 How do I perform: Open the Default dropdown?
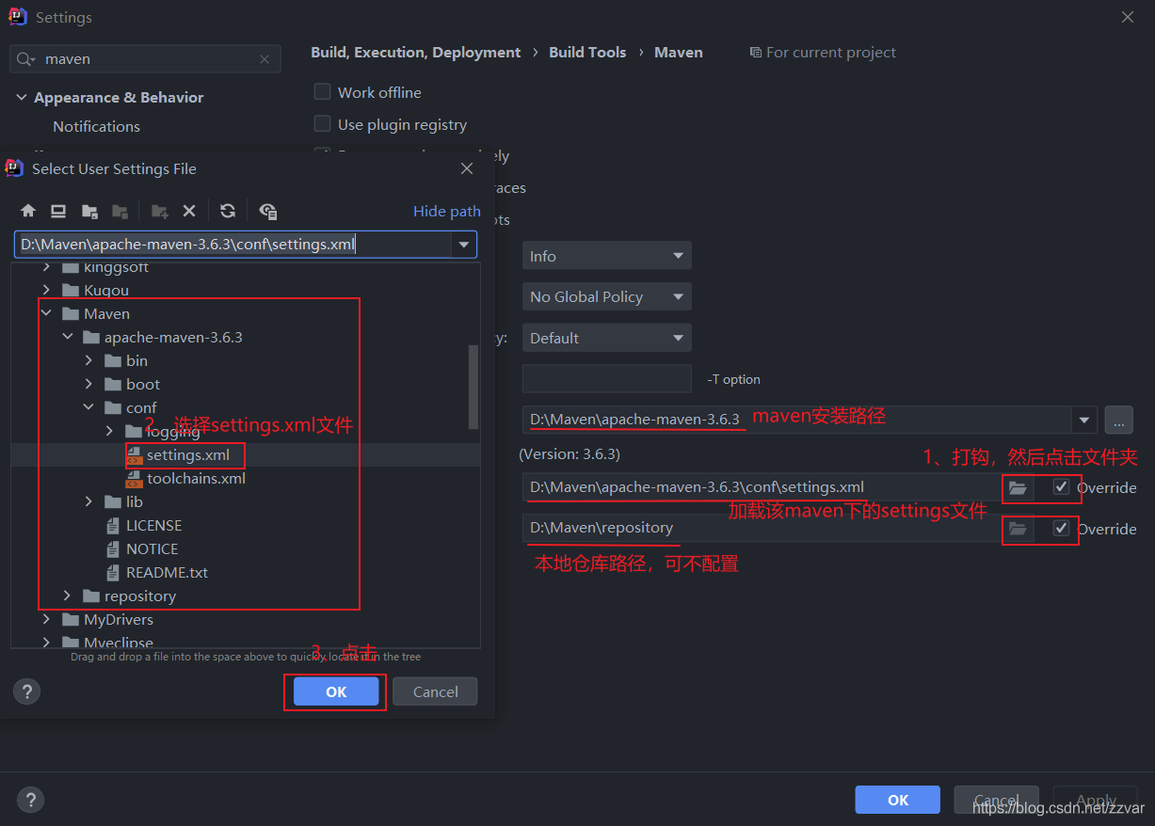click(x=606, y=338)
